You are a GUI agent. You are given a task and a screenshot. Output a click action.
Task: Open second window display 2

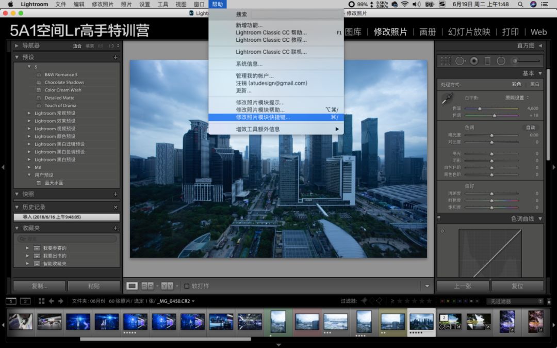[25, 301]
